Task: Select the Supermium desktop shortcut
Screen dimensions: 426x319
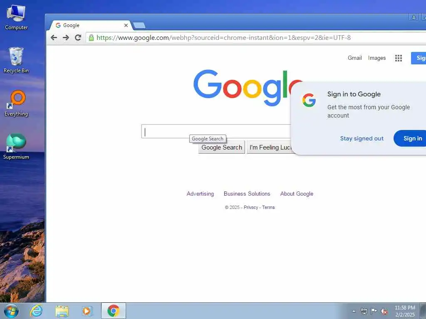Action: coord(16,147)
